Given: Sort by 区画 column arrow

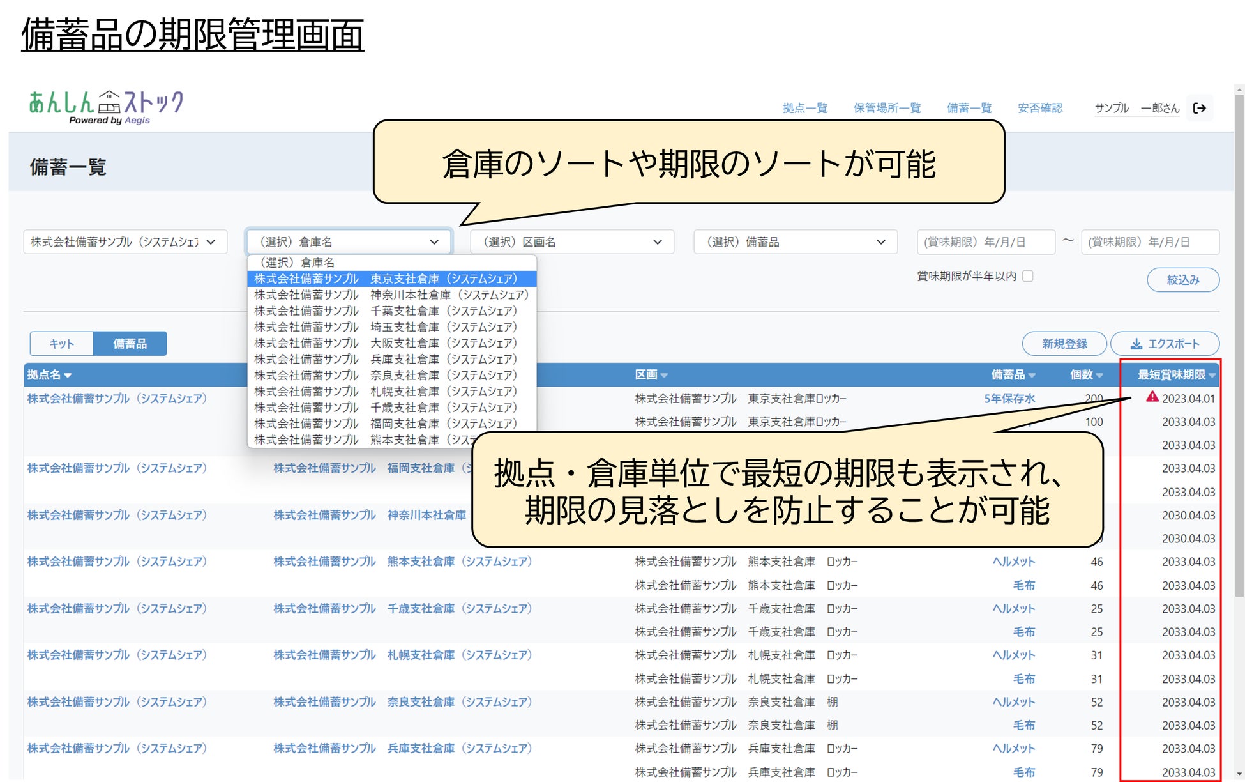Looking at the screenshot, I should pos(664,376).
